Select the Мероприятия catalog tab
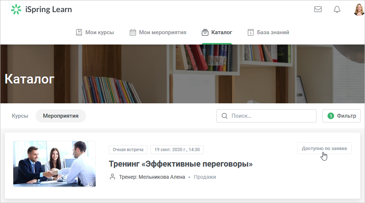365x203 pixels. [x=61, y=116]
